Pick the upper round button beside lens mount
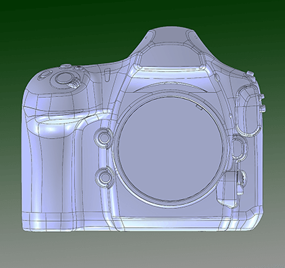Viewport: 285px width, 268px height. [x=104, y=137]
